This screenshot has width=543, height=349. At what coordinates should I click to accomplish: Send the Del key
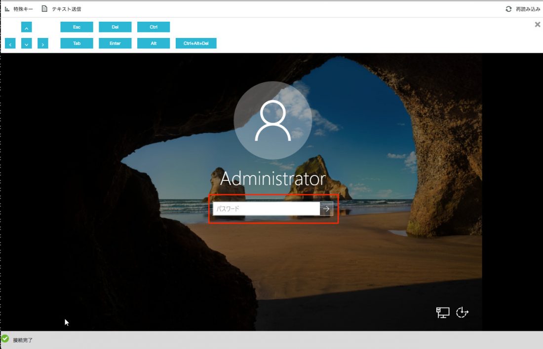[115, 27]
